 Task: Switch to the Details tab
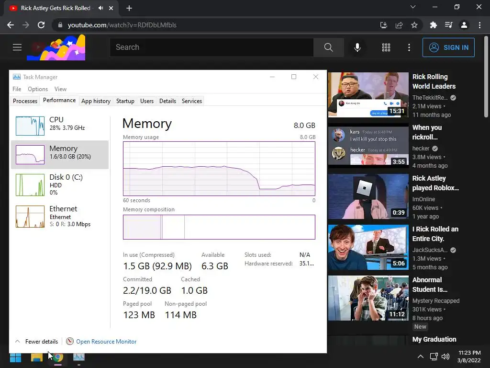tap(168, 101)
